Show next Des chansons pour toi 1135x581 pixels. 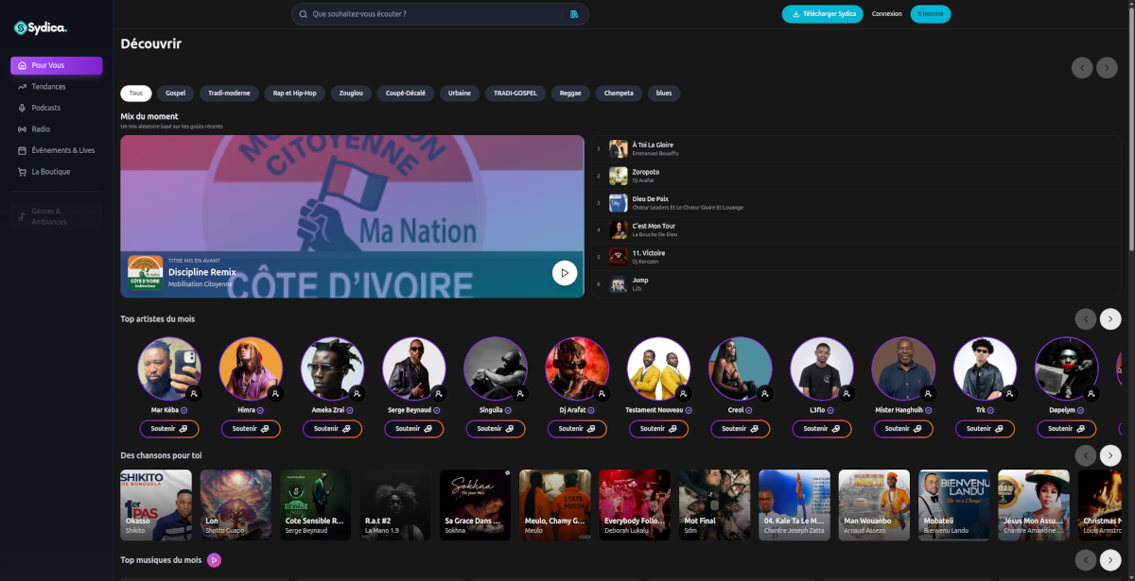tap(1110, 455)
